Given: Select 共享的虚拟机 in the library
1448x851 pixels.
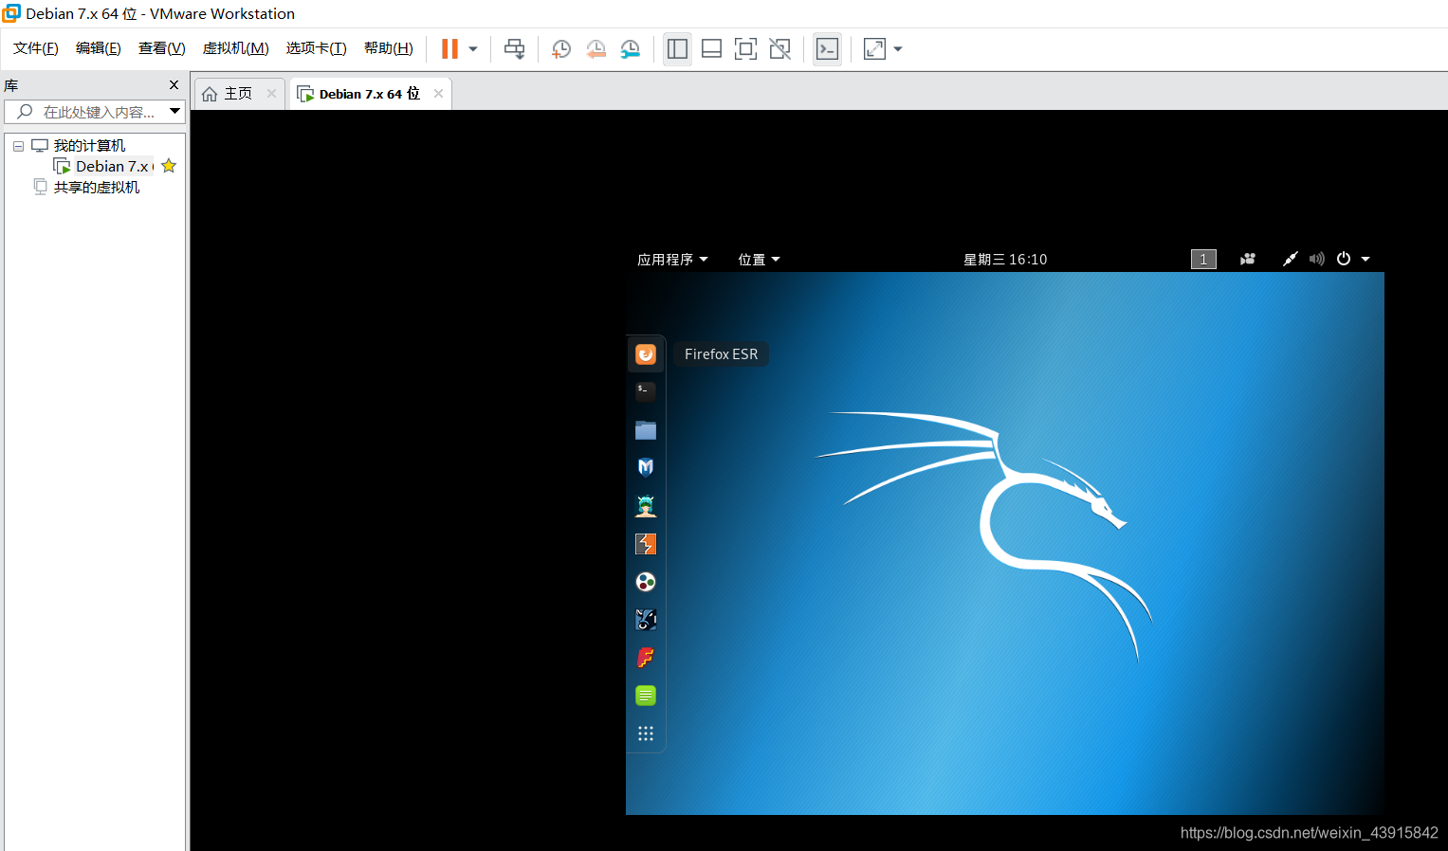Looking at the screenshot, I should [x=96, y=188].
